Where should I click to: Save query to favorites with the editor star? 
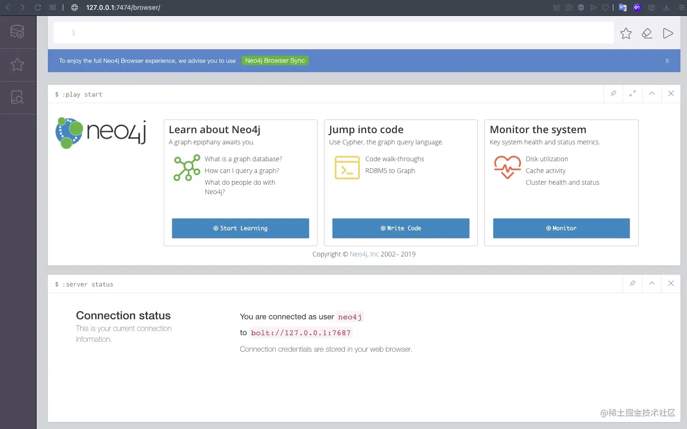point(626,33)
